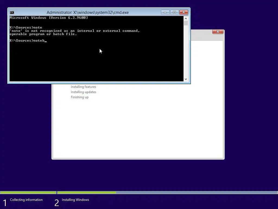Click 'Finishing up' in the setup window
Viewport: 278px width, 209px height.
80,97
